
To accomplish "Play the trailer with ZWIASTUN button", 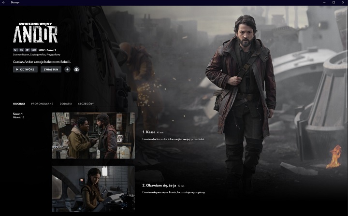I will point(51,69).
